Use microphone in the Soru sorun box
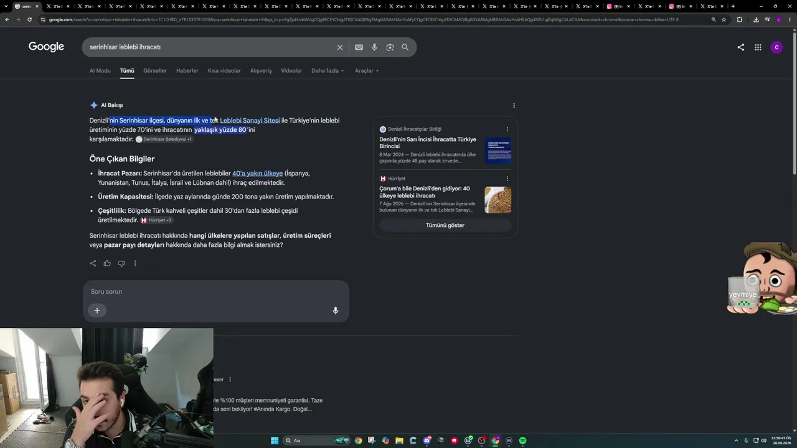The image size is (797, 448). click(x=336, y=310)
